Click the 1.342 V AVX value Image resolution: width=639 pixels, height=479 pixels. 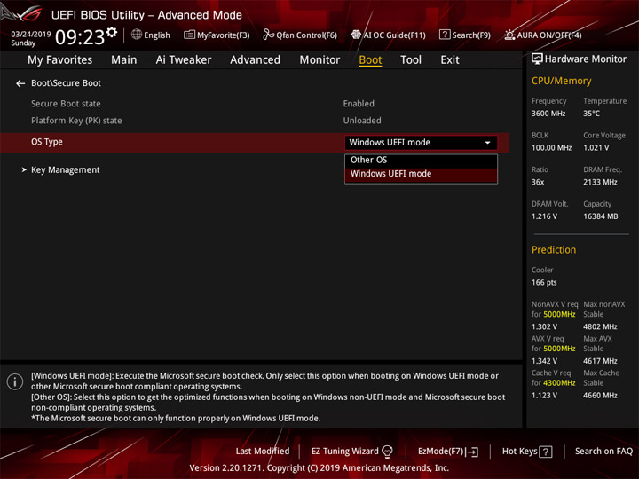point(544,361)
